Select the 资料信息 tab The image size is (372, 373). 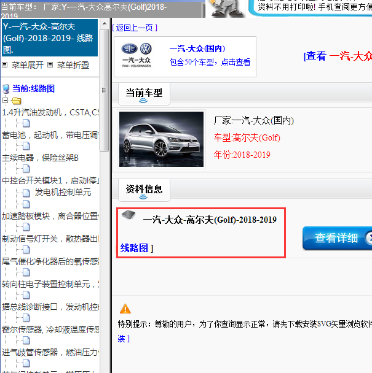[144, 190]
